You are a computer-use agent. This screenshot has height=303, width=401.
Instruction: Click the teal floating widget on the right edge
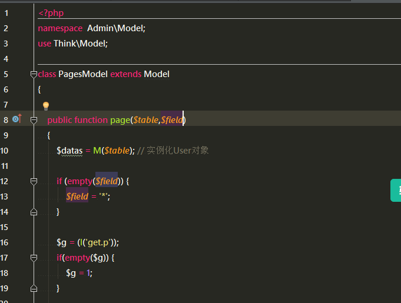396,191
